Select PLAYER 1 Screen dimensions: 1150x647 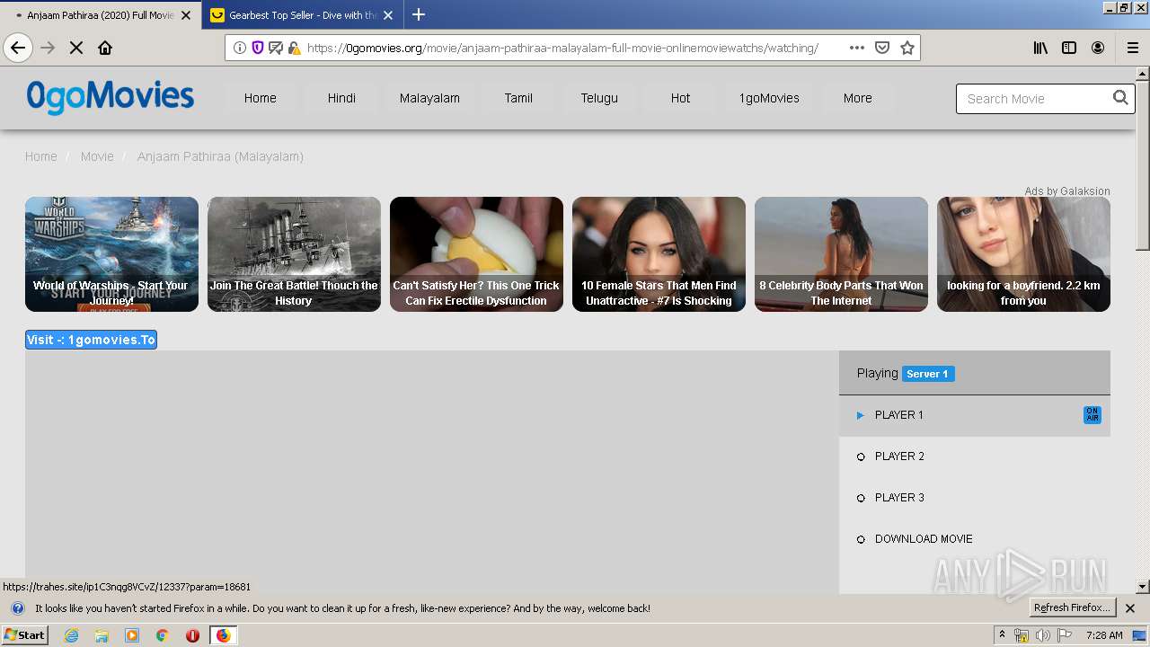click(974, 415)
